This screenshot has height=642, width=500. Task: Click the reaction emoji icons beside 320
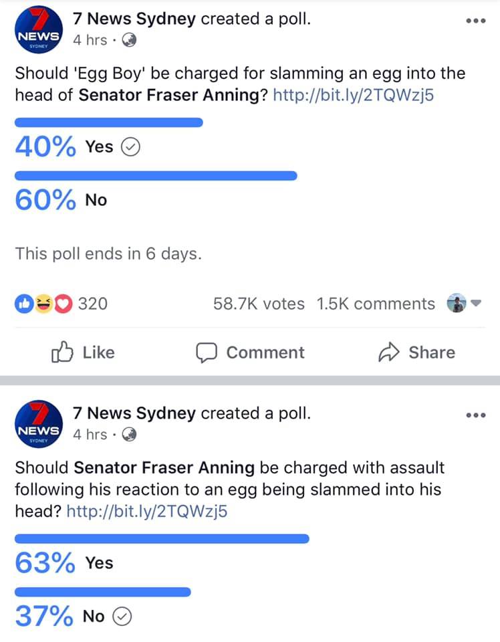pos(44,304)
